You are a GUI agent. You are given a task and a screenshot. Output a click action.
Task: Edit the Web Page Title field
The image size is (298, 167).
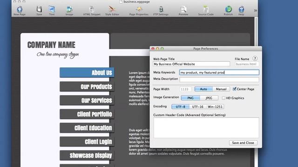pyautogui.click(x=191, y=64)
